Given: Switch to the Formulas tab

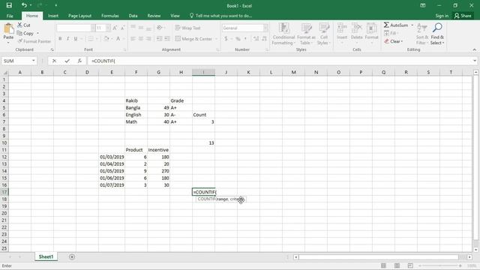Looking at the screenshot, I should pos(110,16).
